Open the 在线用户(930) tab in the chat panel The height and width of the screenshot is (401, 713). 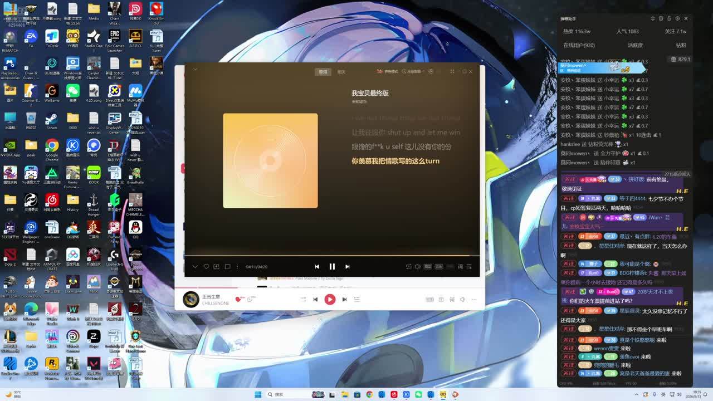tap(579, 46)
